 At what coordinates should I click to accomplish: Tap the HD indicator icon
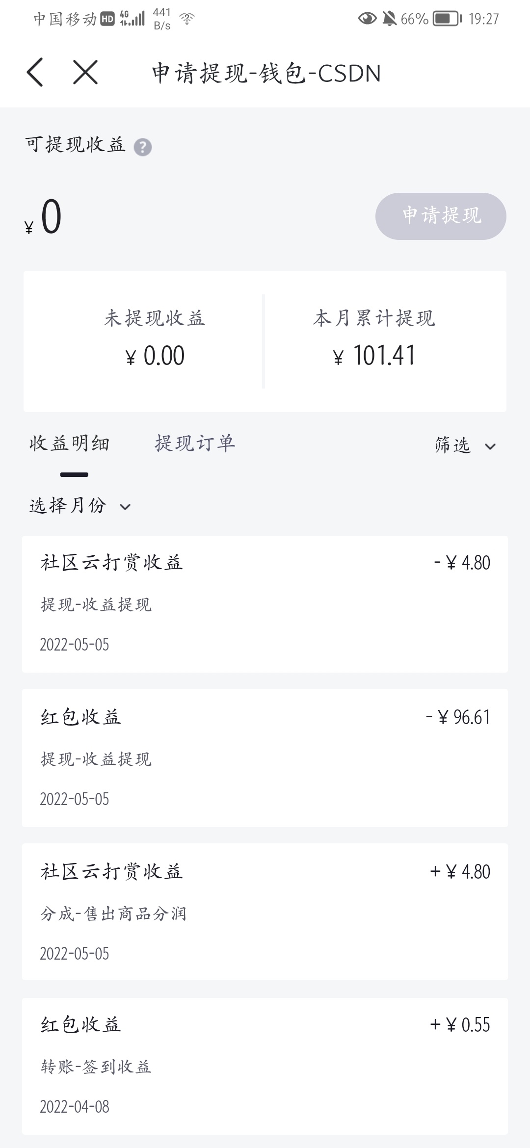[107, 19]
